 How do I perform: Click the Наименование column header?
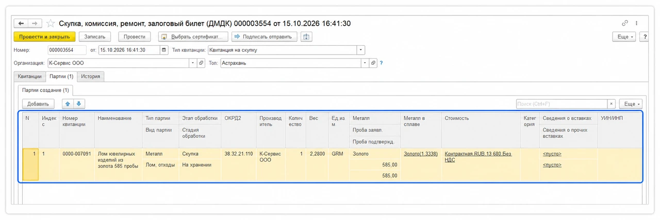[x=118, y=129]
